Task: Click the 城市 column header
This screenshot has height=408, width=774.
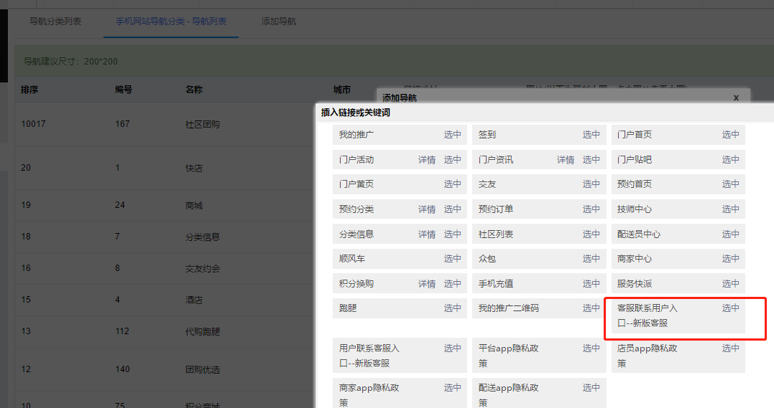Action: [x=341, y=90]
